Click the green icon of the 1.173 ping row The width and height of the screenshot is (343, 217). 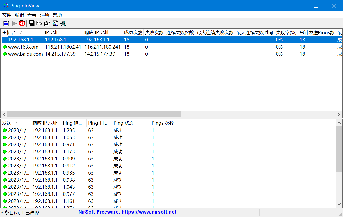click(5, 151)
